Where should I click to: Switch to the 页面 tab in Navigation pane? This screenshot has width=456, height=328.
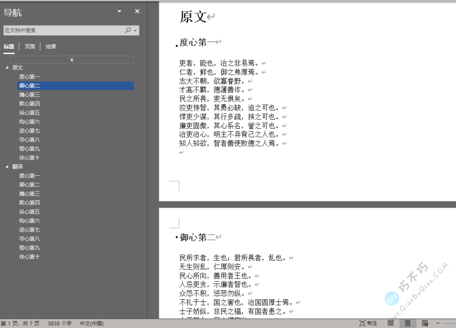[x=29, y=46]
